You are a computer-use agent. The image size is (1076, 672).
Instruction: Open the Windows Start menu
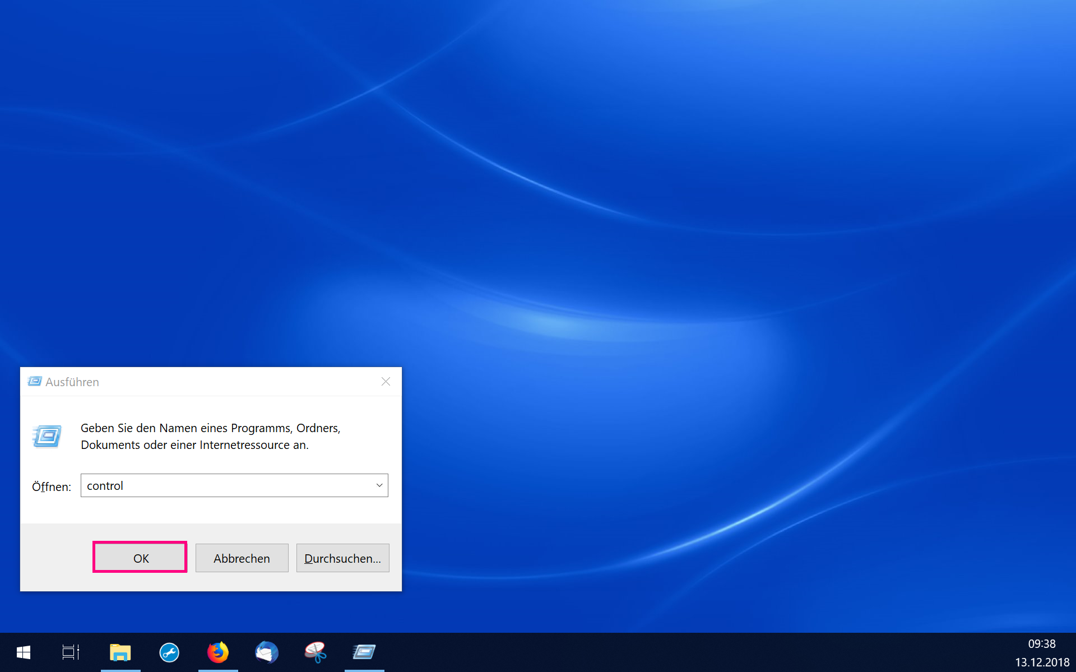(x=23, y=652)
